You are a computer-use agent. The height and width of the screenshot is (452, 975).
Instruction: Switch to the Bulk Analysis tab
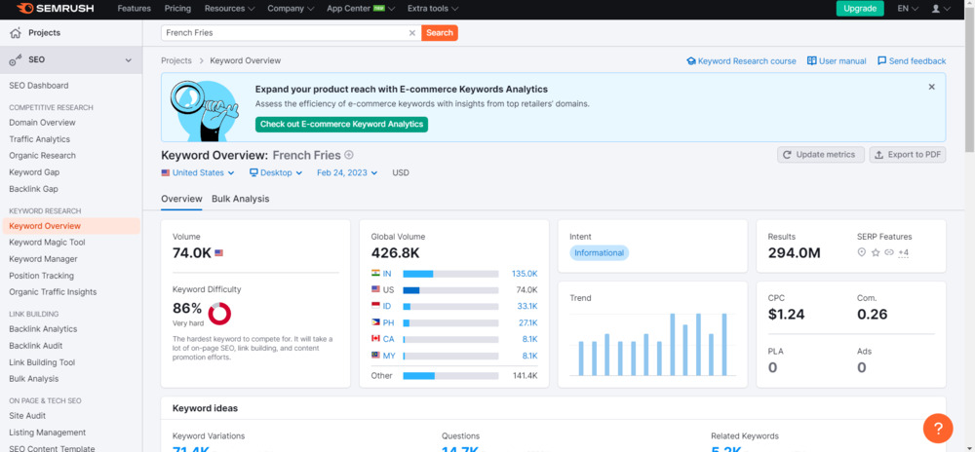click(240, 199)
